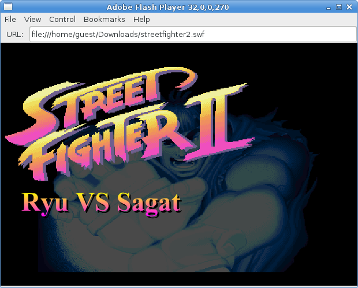Viewport: 358px width, 288px height.
Task: Open the File menu
Action: (x=10, y=20)
